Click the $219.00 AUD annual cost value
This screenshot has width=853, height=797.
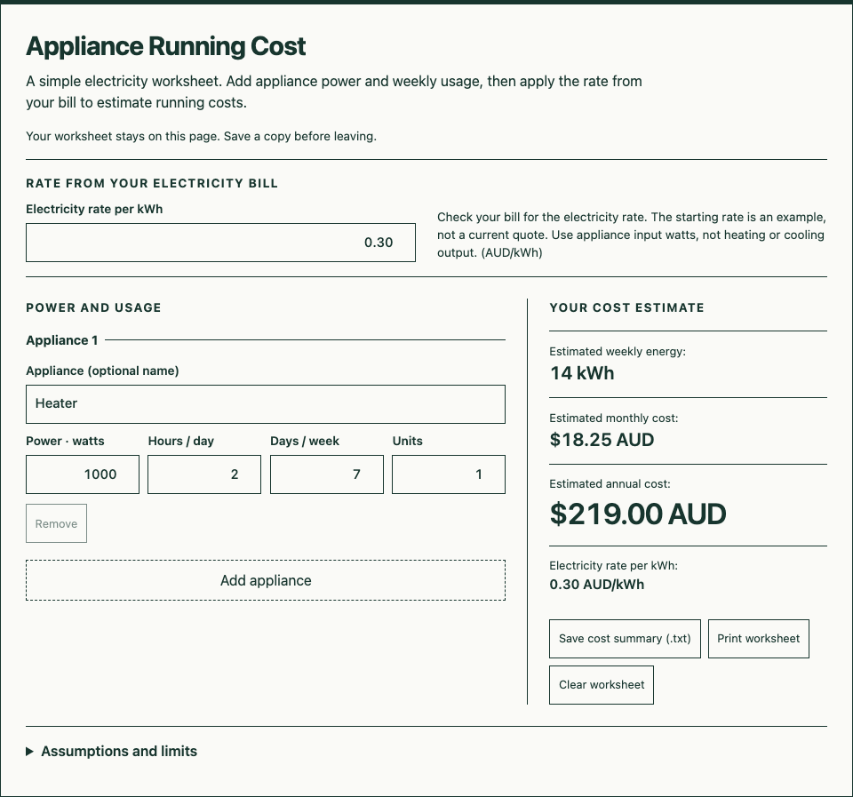pos(638,514)
